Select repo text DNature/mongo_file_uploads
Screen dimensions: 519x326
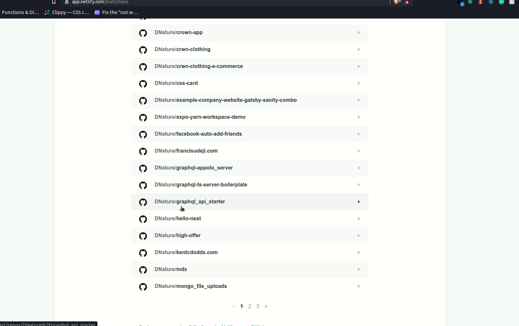[191, 286]
